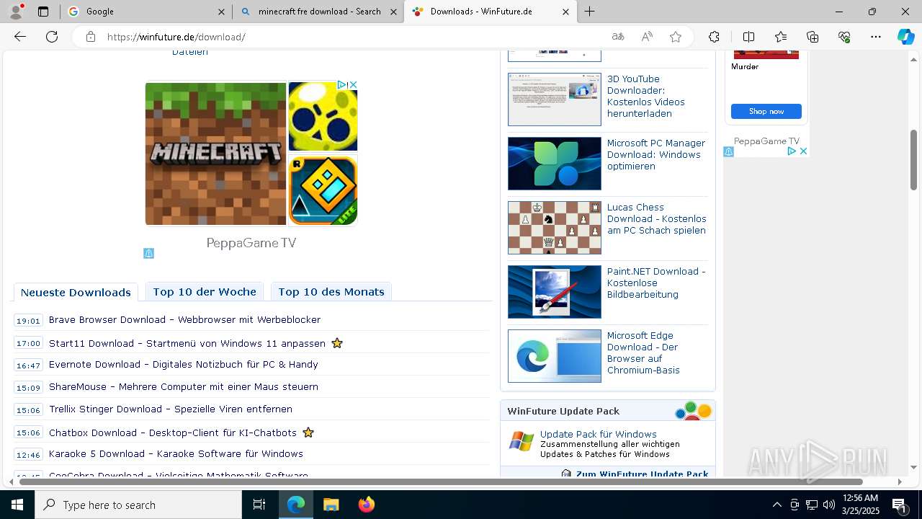Select the Neueste Downloads tab
Viewport: 922px width, 519px height.
coord(76,292)
